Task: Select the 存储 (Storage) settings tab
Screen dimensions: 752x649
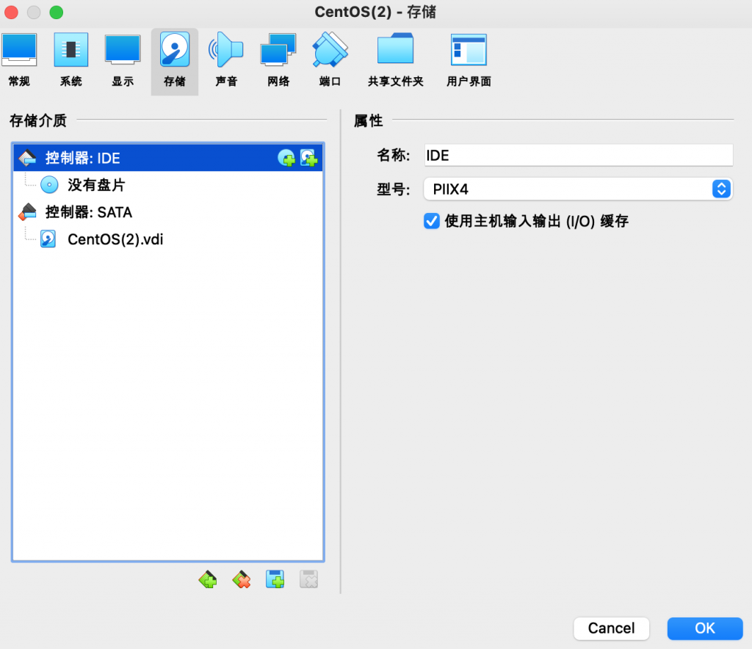Action: pos(175,61)
